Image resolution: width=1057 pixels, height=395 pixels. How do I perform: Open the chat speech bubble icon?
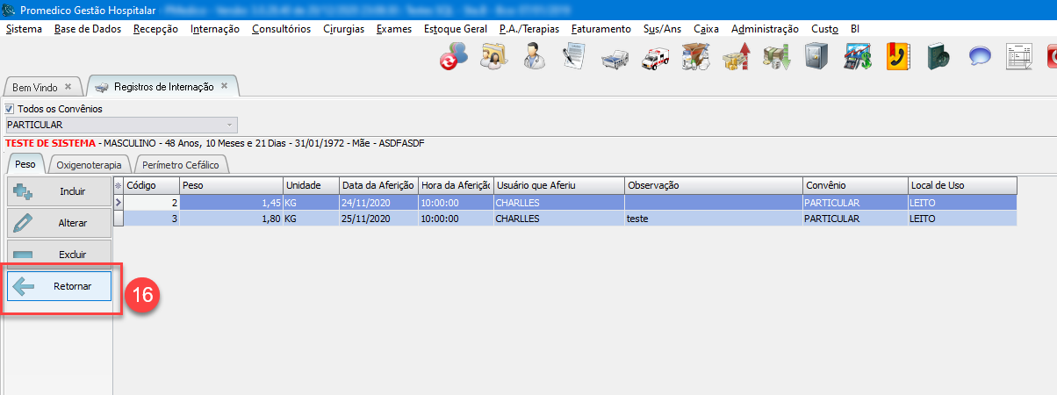point(979,57)
